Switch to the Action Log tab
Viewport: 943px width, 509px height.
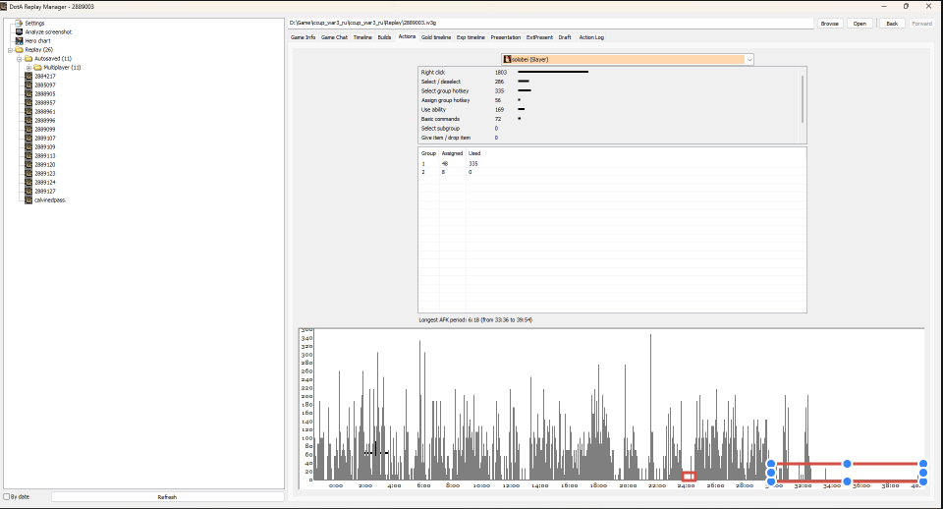(x=591, y=37)
